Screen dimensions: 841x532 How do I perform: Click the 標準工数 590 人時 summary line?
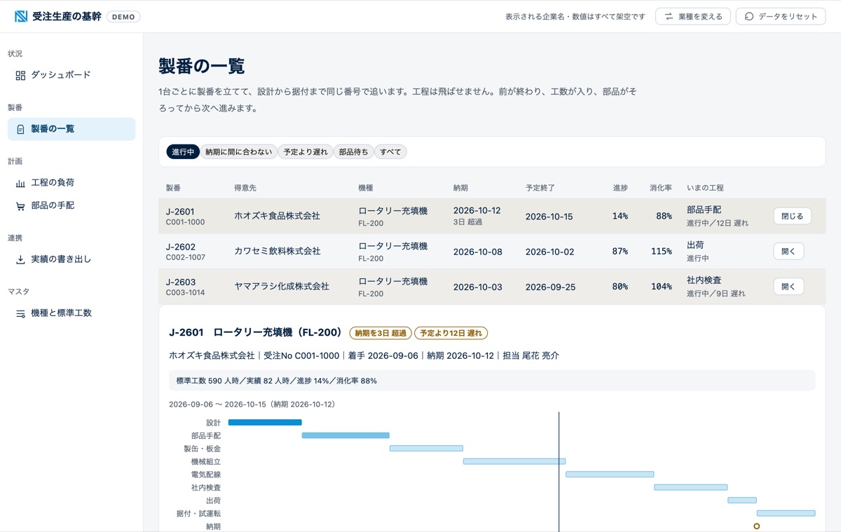click(x=492, y=381)
